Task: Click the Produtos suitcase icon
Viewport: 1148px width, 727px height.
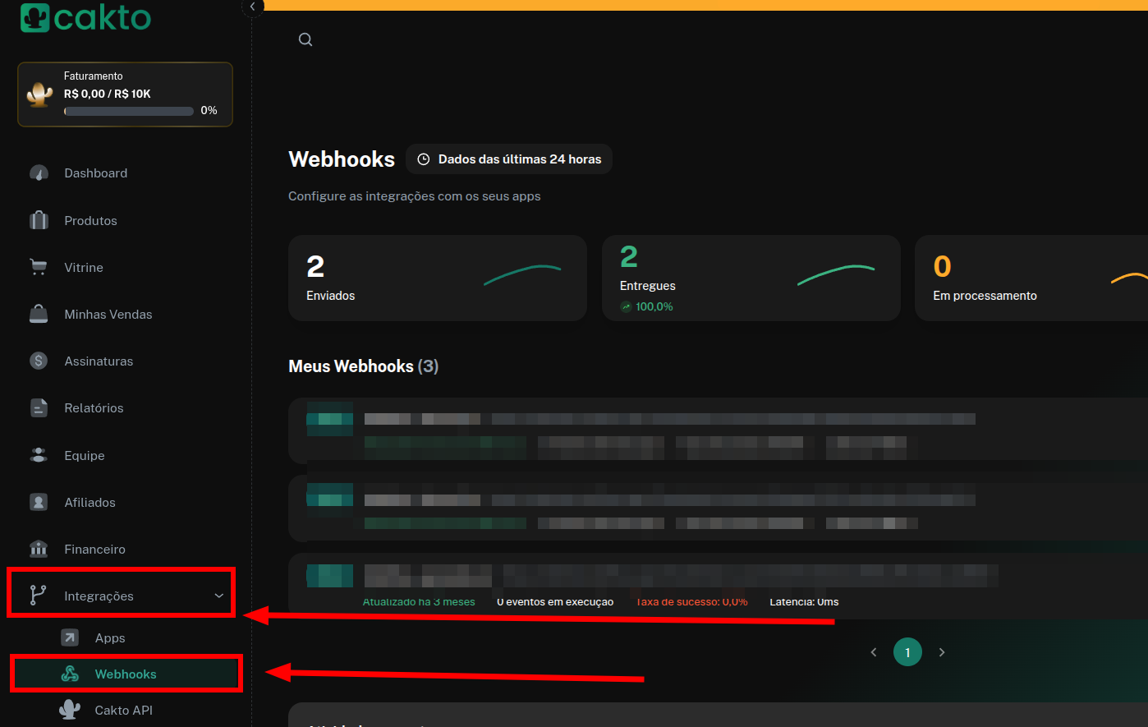Action: pos(39,220)
